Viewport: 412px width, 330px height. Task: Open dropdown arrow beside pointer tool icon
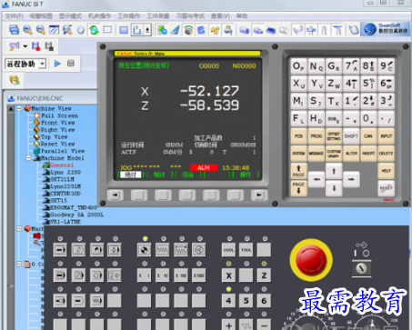coord(25,46)
